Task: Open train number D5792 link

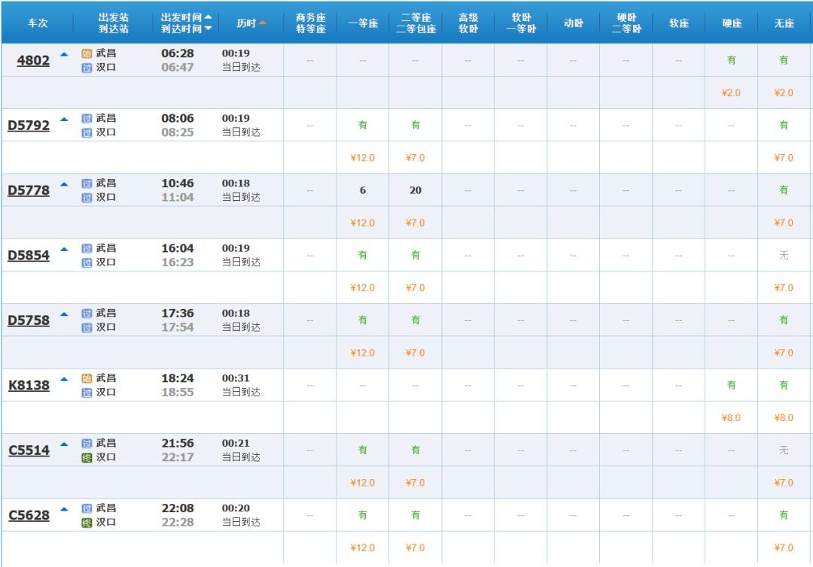Action: [29, 126]
